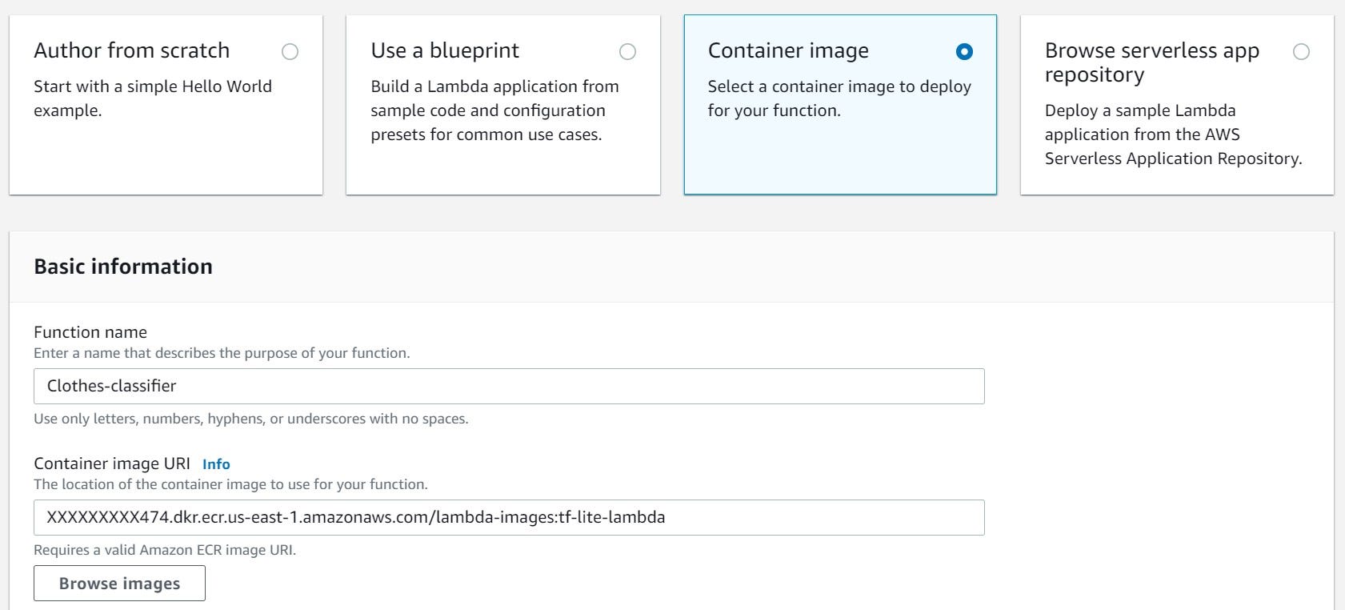
Task: Choose the Use a blueprint radio option
Action: [x=628, y=52]
